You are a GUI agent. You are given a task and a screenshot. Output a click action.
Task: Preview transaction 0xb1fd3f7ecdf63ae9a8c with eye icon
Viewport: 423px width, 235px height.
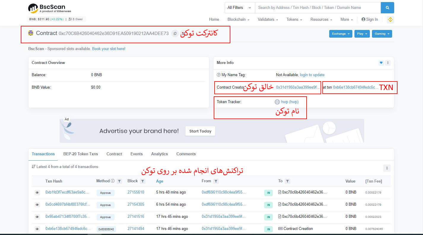(x=37, y=193)
